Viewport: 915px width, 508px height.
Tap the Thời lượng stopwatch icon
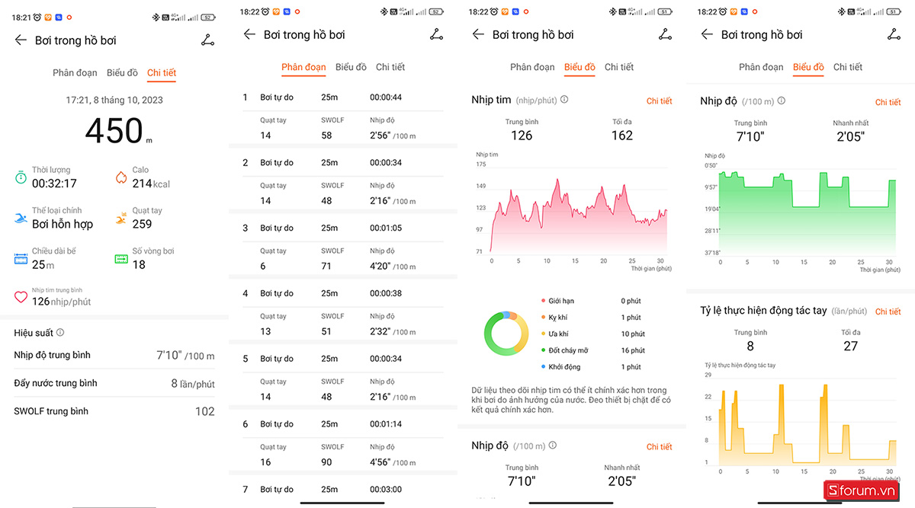[x=21, y=177]
